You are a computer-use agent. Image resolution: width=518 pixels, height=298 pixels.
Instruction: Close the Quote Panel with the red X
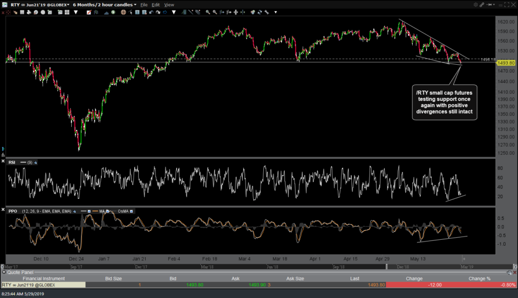515,272
